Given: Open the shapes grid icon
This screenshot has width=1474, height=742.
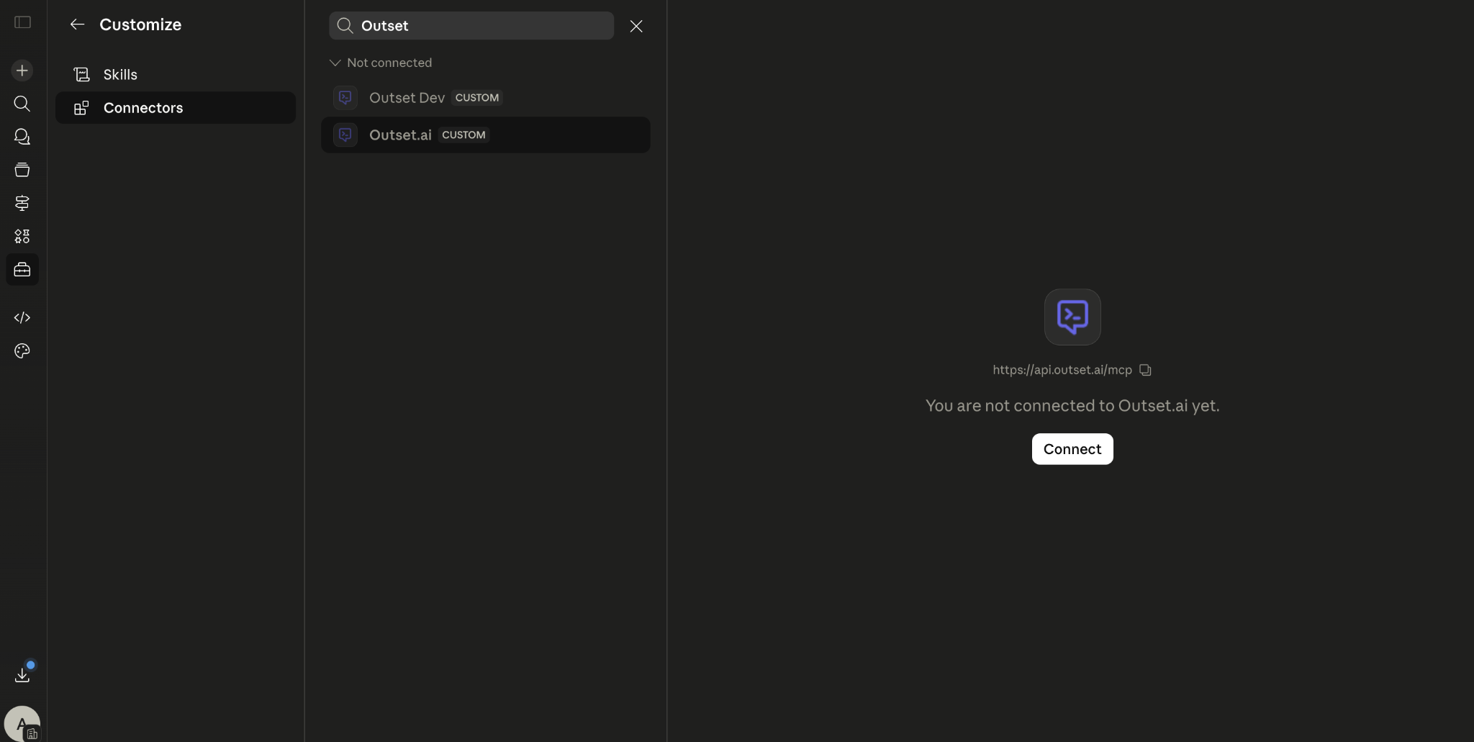Looking at the screenshot, I should point(22,236).
